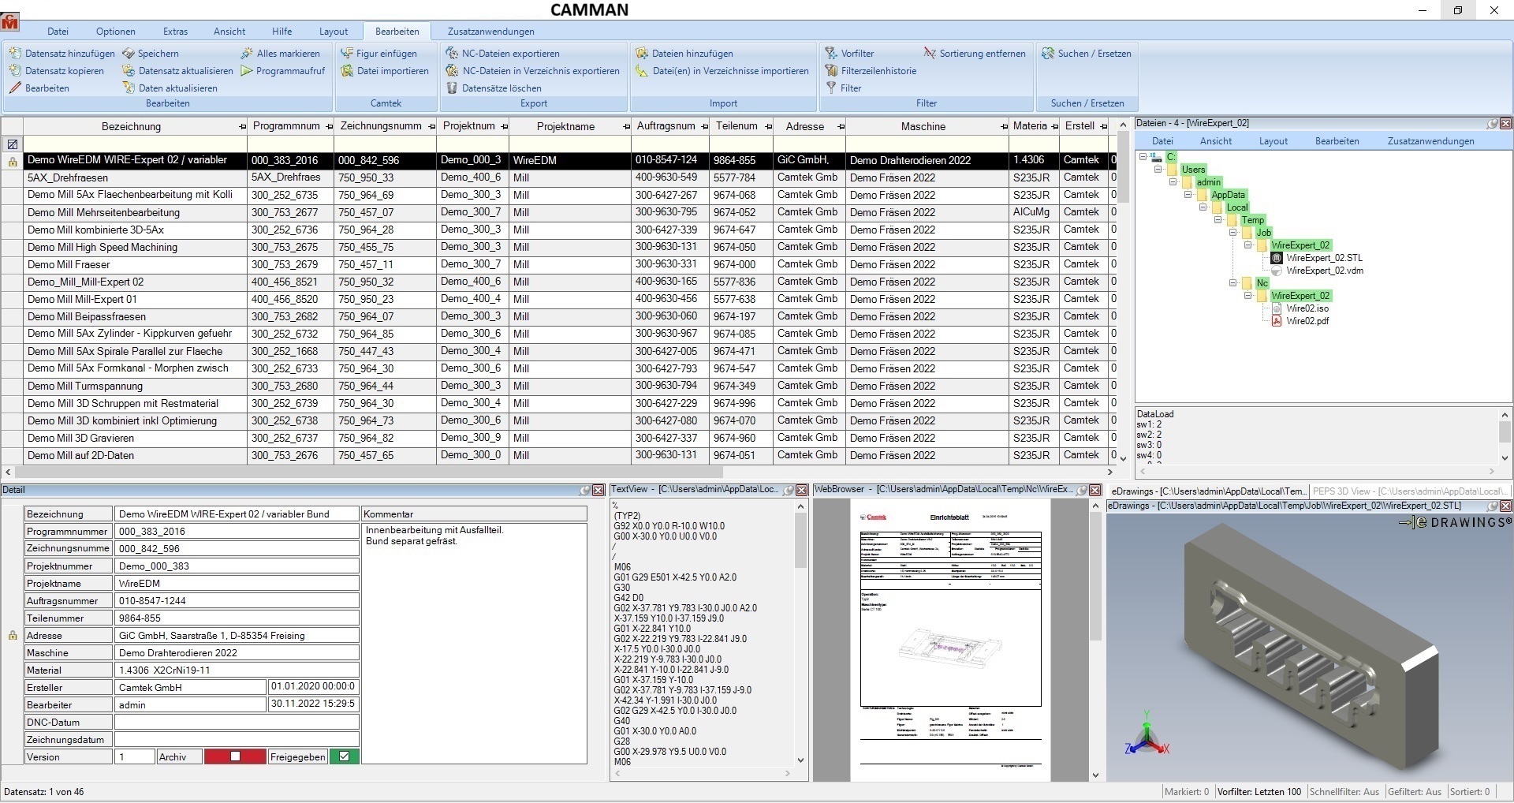The width and height of the screenshot is (1514, 803).
Task: Click the pushpin icon on Detail panel
Action: 585,491
